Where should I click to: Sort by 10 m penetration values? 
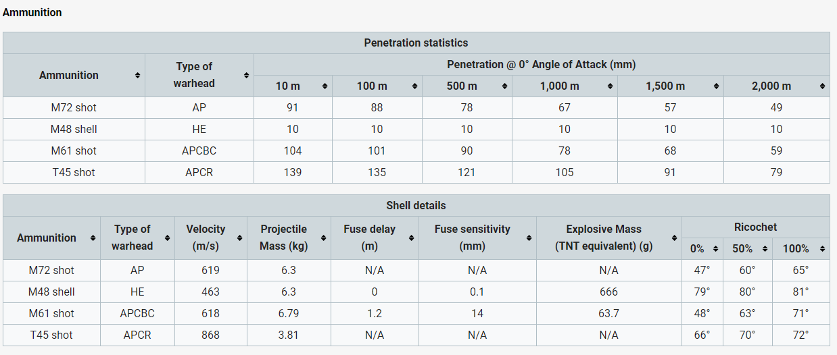click(325, 86)
